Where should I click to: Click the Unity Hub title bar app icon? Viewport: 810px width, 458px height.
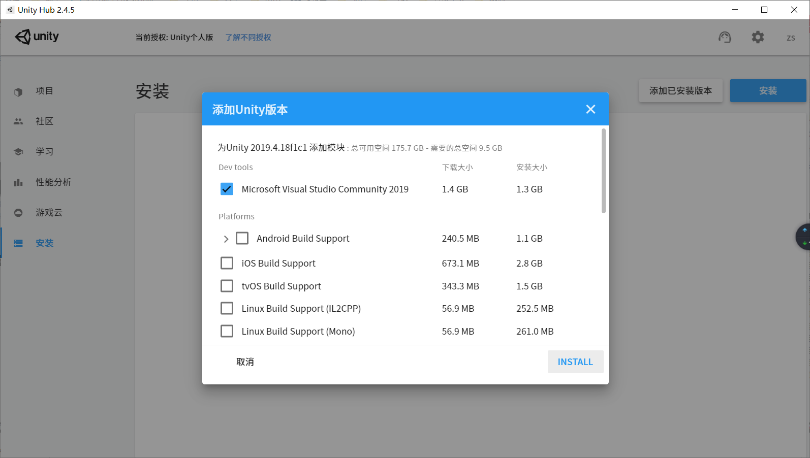[x=10, y=10]
